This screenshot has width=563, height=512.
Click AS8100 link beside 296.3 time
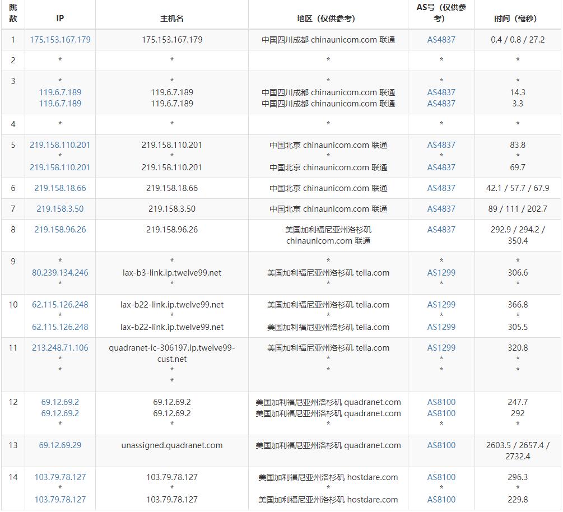tap(441, 477)
